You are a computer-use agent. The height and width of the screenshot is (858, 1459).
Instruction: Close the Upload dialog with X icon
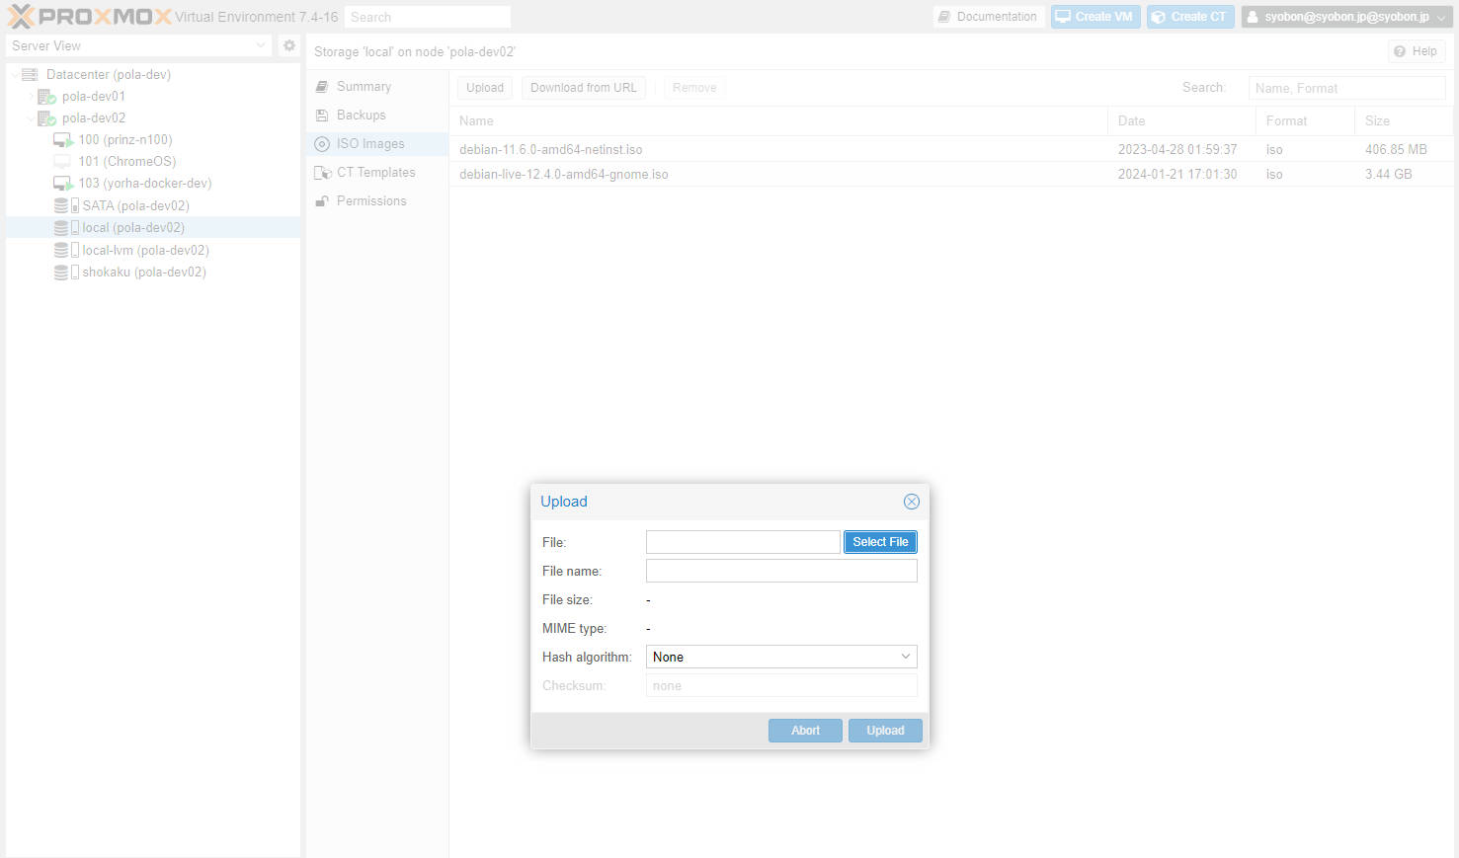[911, 502]
